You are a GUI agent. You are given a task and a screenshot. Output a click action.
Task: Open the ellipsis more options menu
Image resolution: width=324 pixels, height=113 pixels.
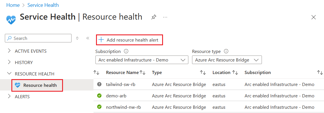click(165, 17)
